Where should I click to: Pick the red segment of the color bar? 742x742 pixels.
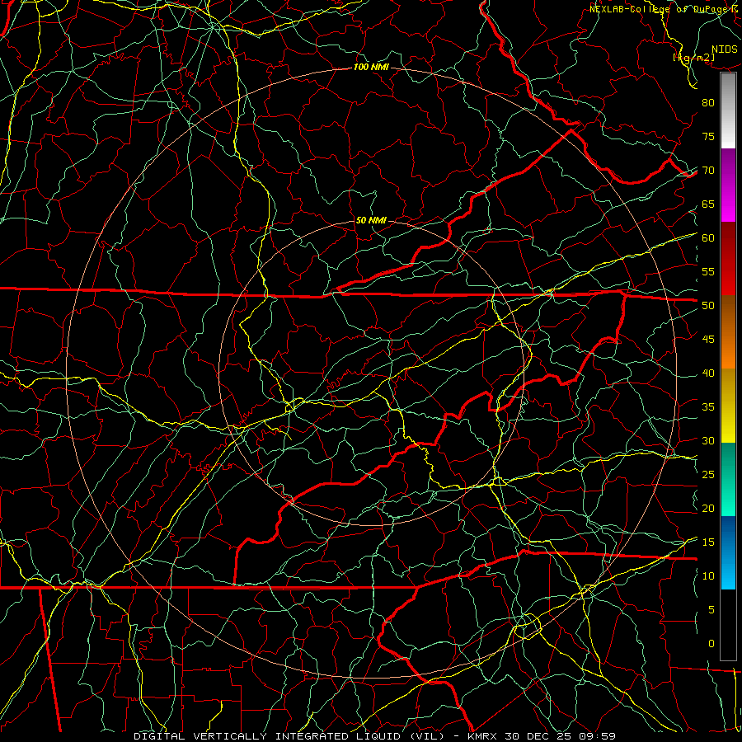coord(728,259)
